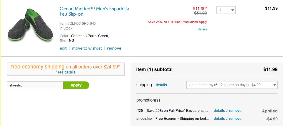The width and height of the screenshot is (283, 126).
Task: View details for the shoeship promotion
Action: pos(219,119)
